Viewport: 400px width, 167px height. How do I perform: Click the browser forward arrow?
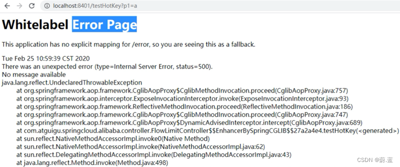pyautogui.click(x=19, y=6)
